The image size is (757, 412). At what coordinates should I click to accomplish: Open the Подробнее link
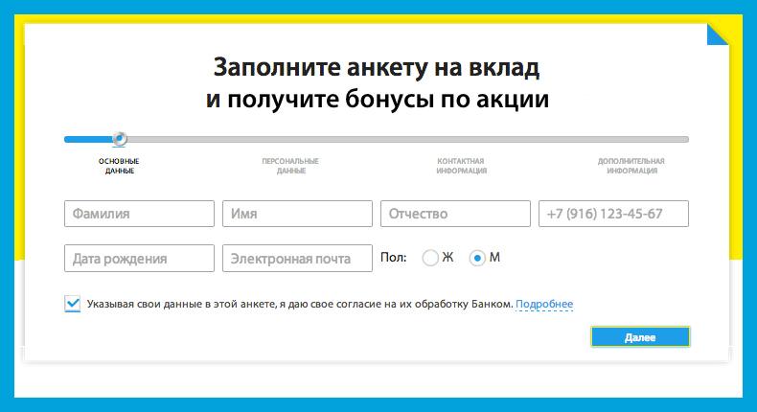click(544, 305)
